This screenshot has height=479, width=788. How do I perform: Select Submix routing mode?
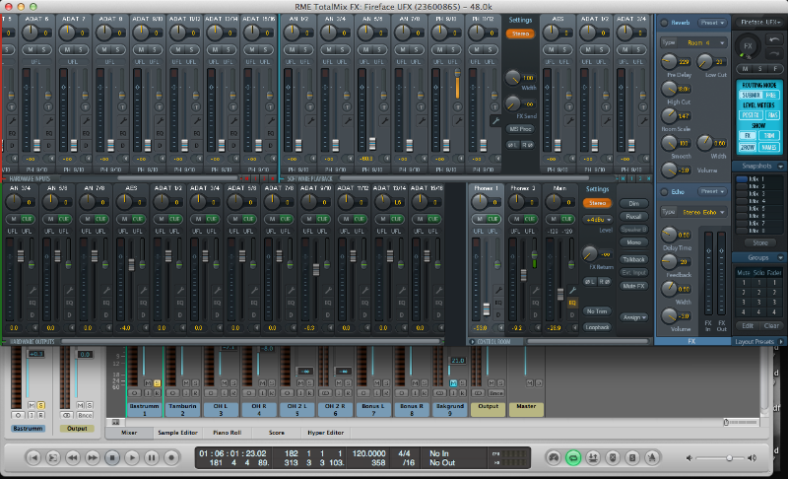coord(752,95)
